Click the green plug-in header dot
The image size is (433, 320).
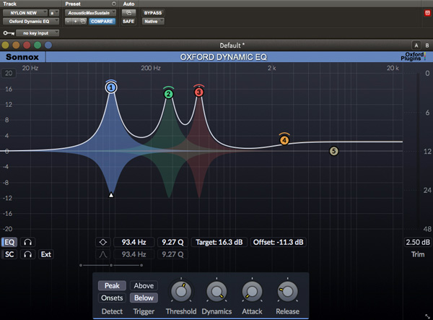pos(38,45)
